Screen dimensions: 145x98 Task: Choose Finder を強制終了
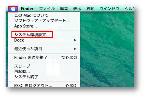pyautogui.click(x=44, y=57)
